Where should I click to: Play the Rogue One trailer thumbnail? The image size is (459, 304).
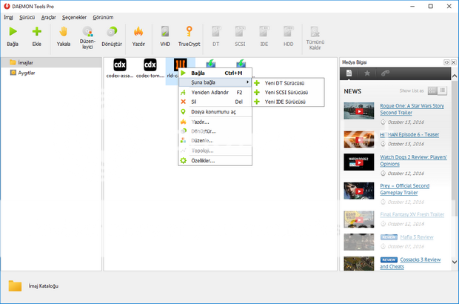(359, 110)
